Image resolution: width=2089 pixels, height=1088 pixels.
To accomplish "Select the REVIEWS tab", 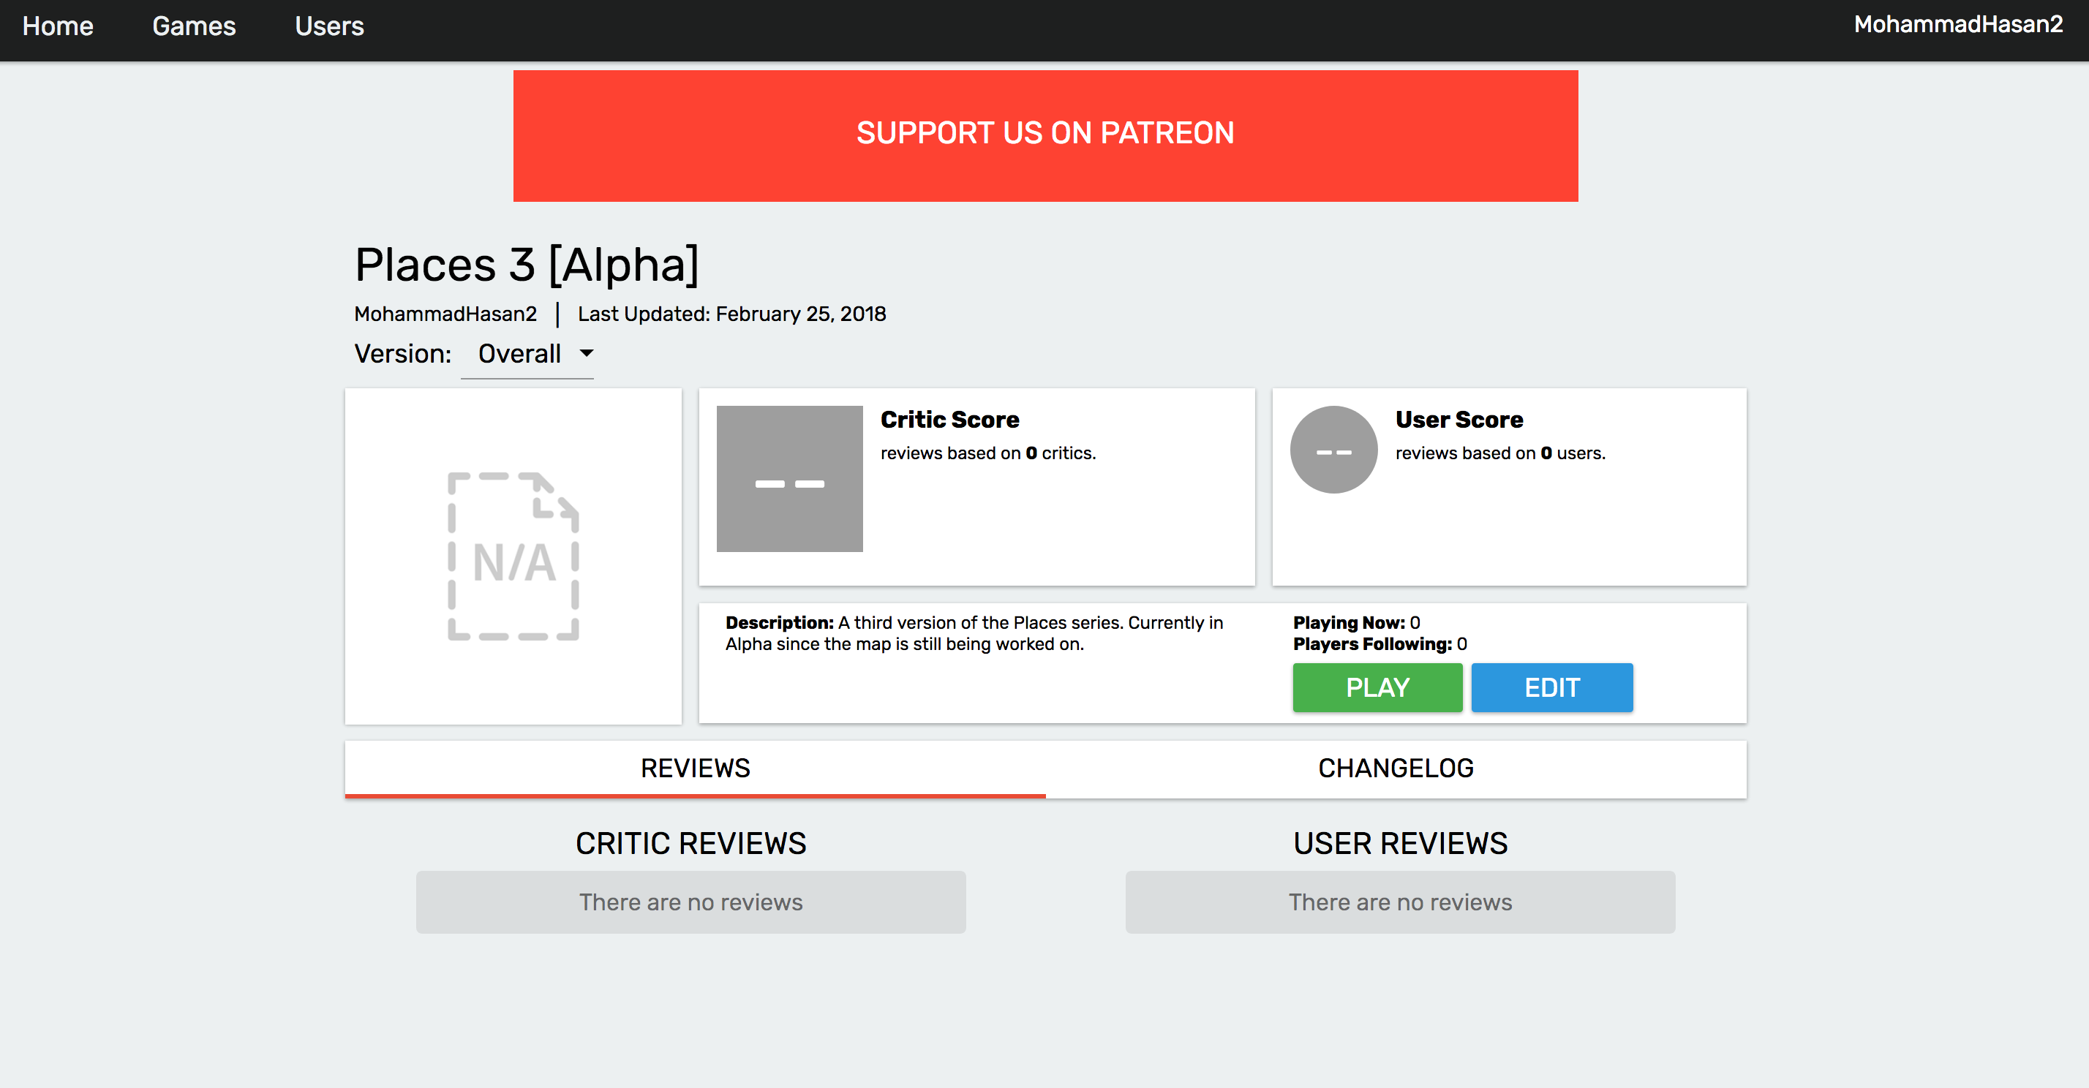I will tap(693, 768).
